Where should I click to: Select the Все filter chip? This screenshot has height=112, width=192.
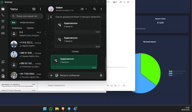click(x=13, y=22)
